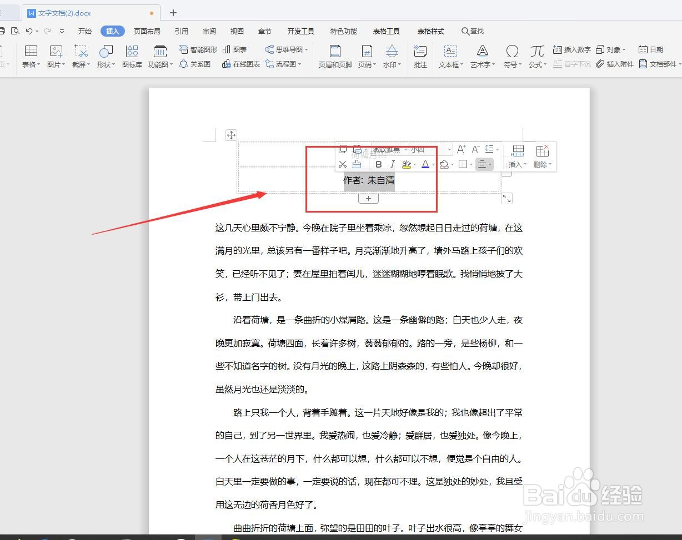The height and width of the screenshot is (540, 682).
Task: Open the 功能图 (Function chart) tool
Action: [x=160, y=57]
